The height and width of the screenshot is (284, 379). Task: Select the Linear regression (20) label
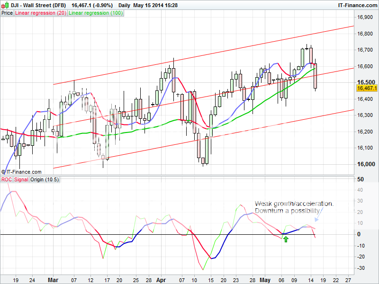tap(41, 13)
